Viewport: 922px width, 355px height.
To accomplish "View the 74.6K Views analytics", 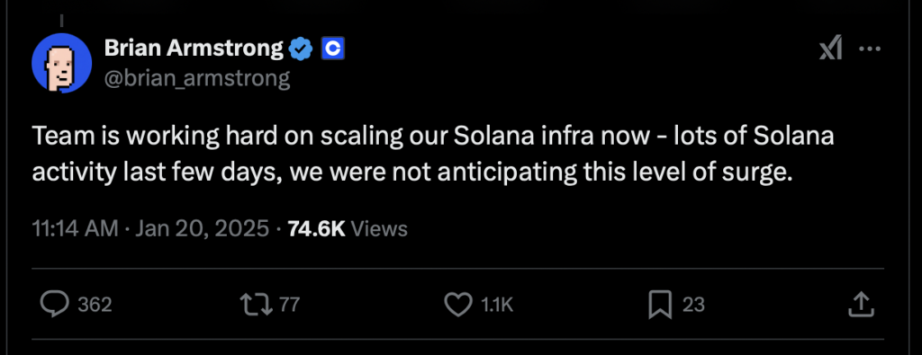I will [x=348, y=229].
